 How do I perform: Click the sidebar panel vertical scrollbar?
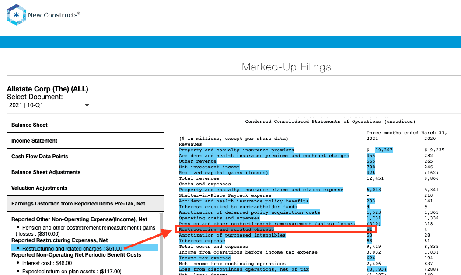coord(161,244)
